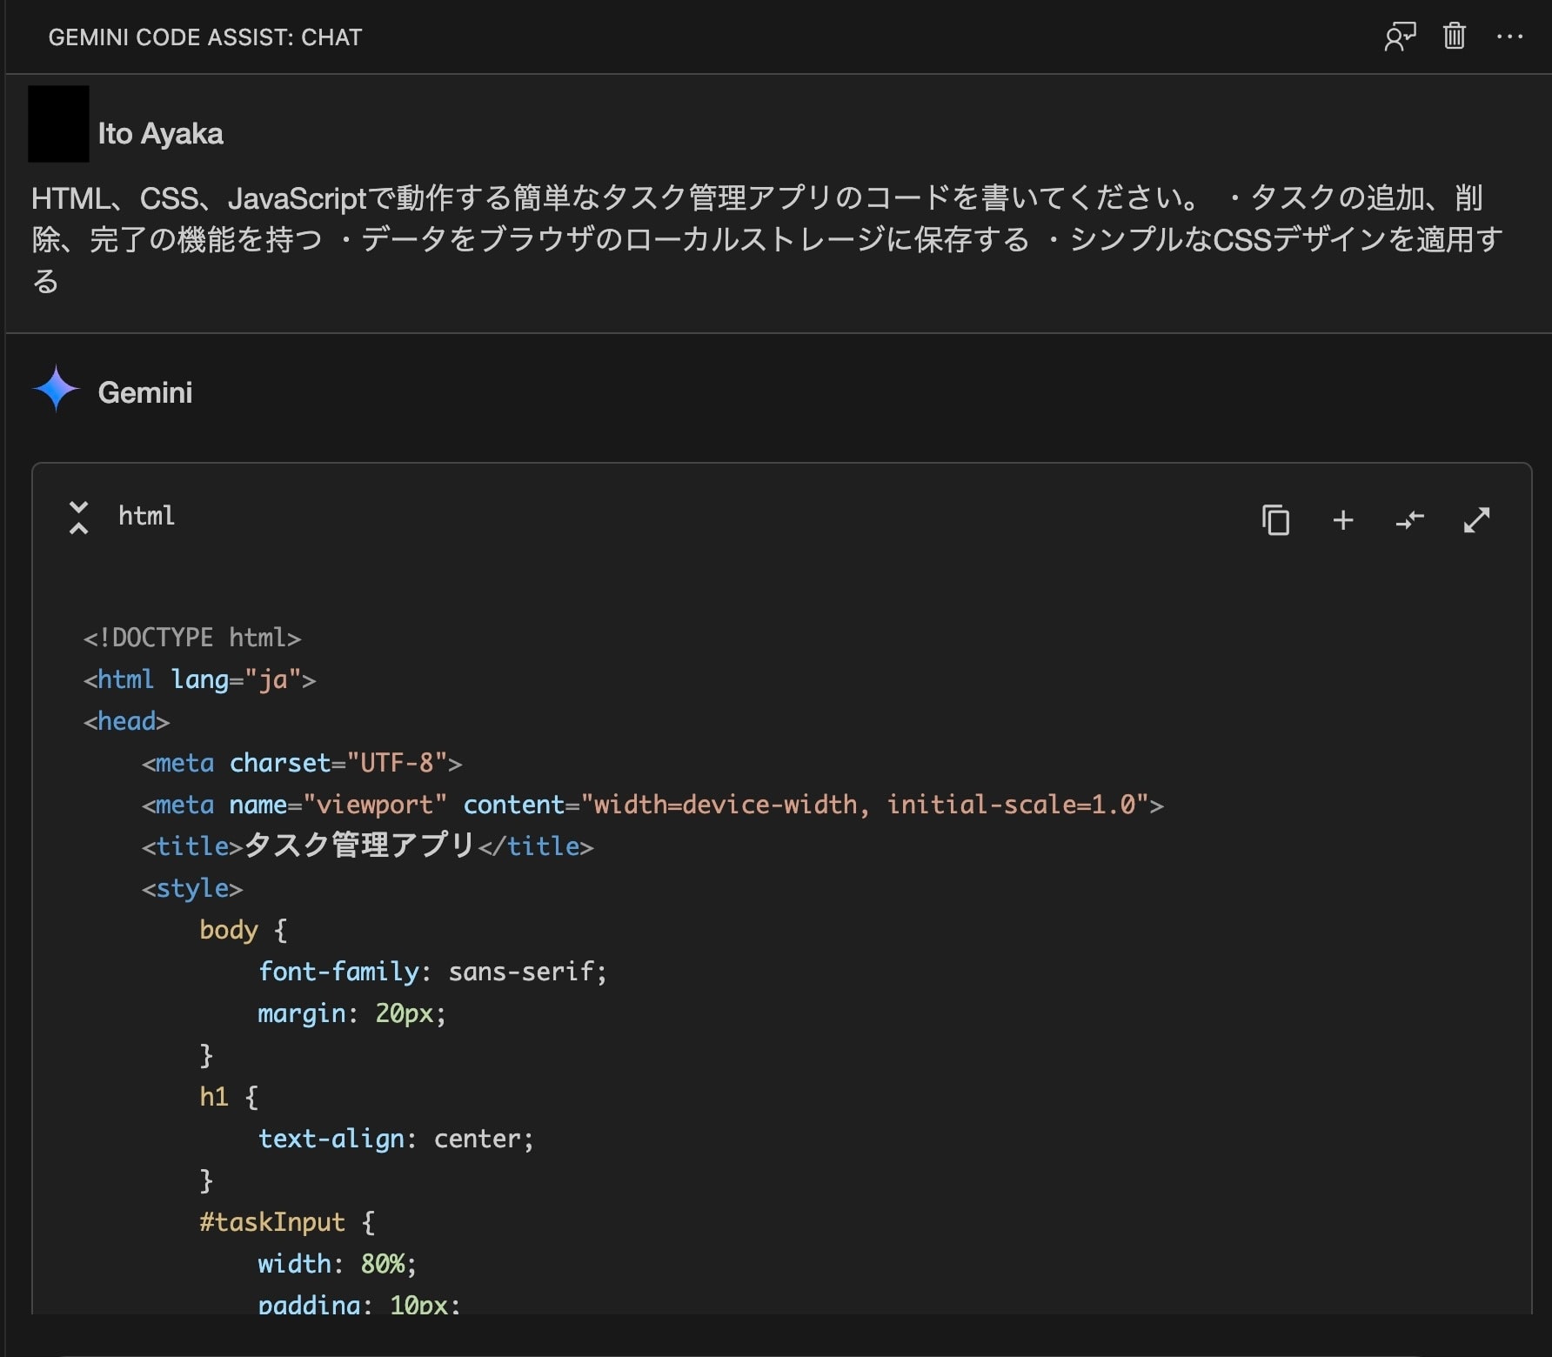Viewport: 1552px width, 1357px height.
Task: Copy the html code block
Action: pyautogui.click(x=1275, y=520)
